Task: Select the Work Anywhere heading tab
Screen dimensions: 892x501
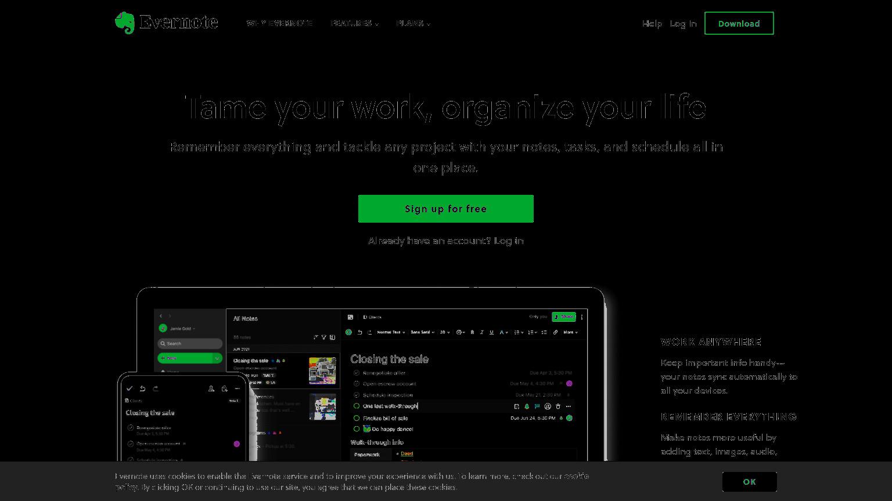Action: 711,342
